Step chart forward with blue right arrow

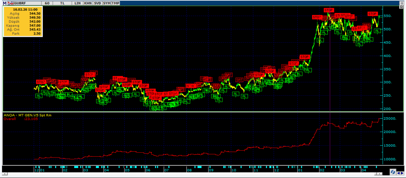coord(402,172)
